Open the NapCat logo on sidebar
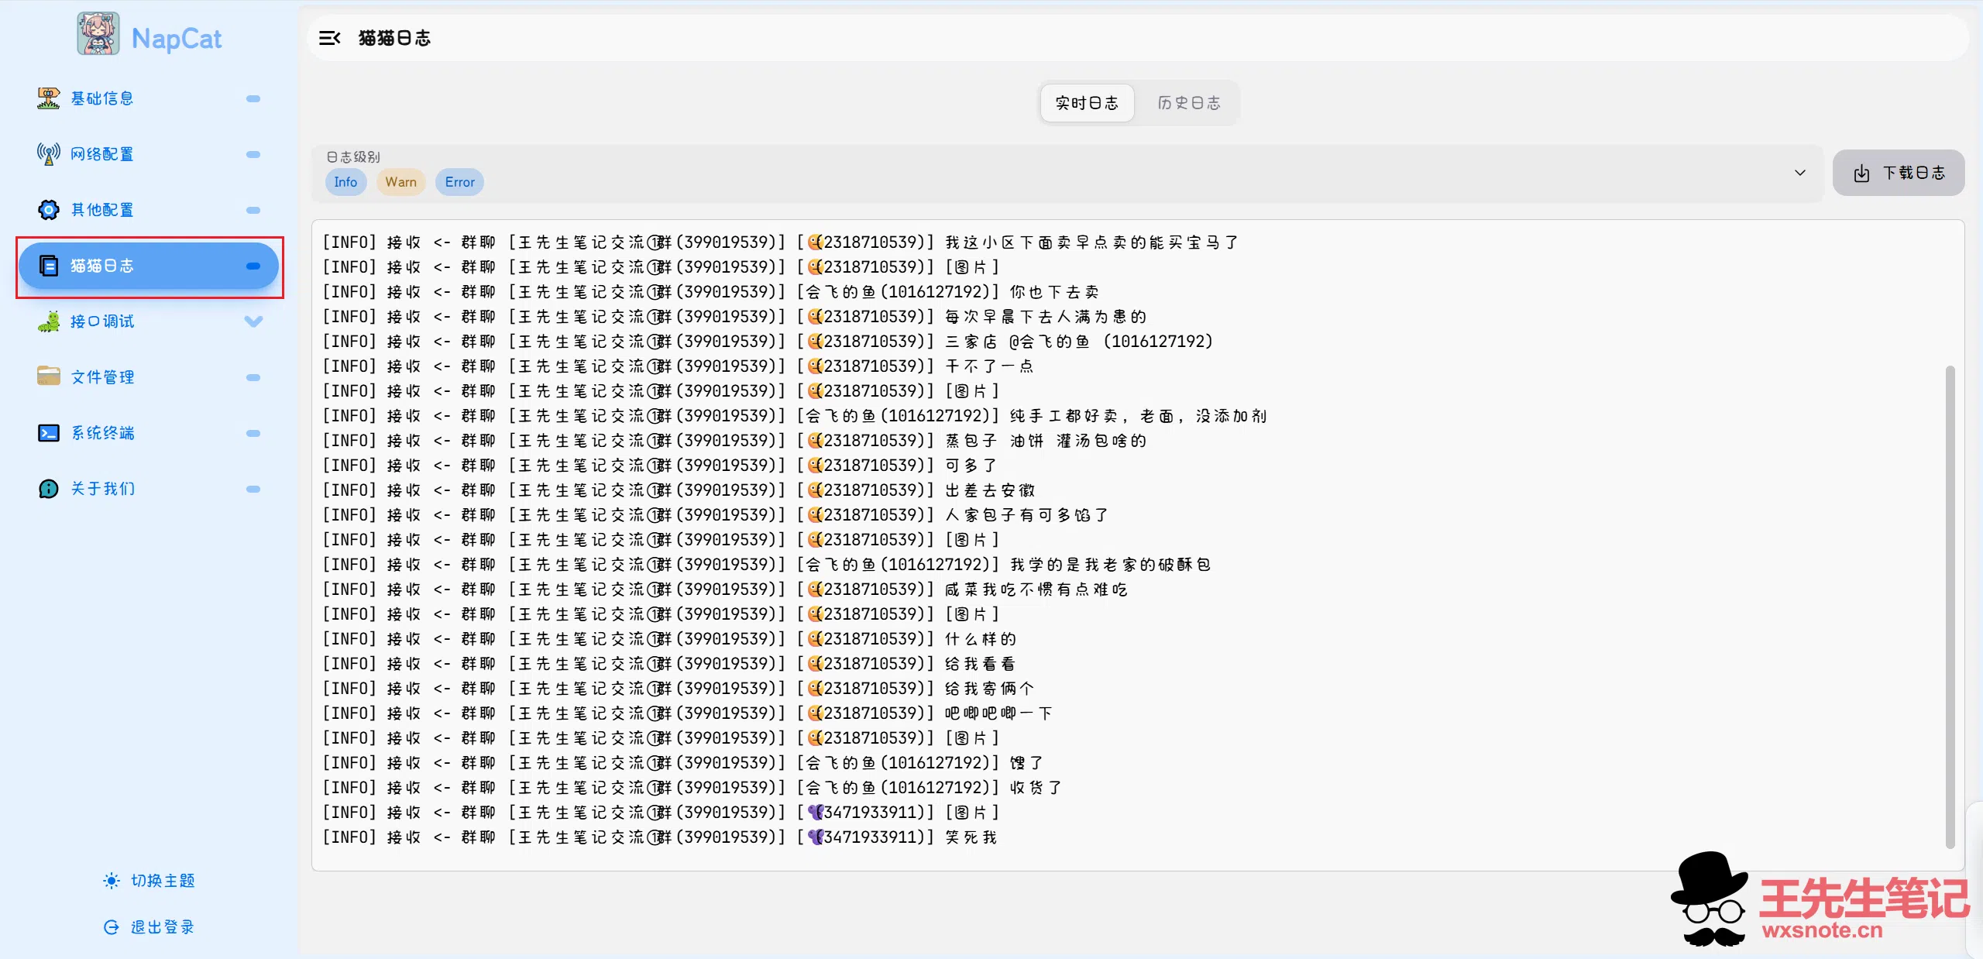 pos(98,34)
